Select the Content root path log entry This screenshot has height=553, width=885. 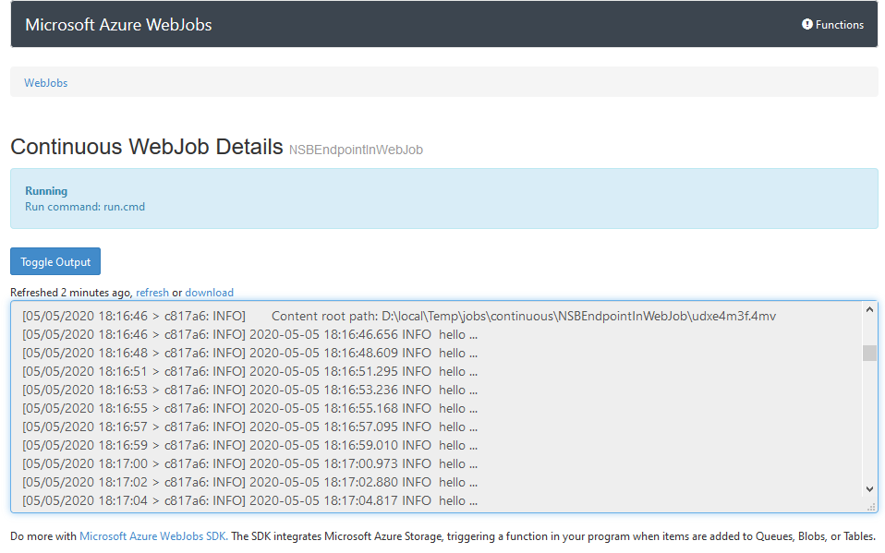coord(397,315)
